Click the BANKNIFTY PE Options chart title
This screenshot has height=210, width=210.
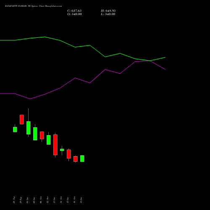tap(33, 6)
